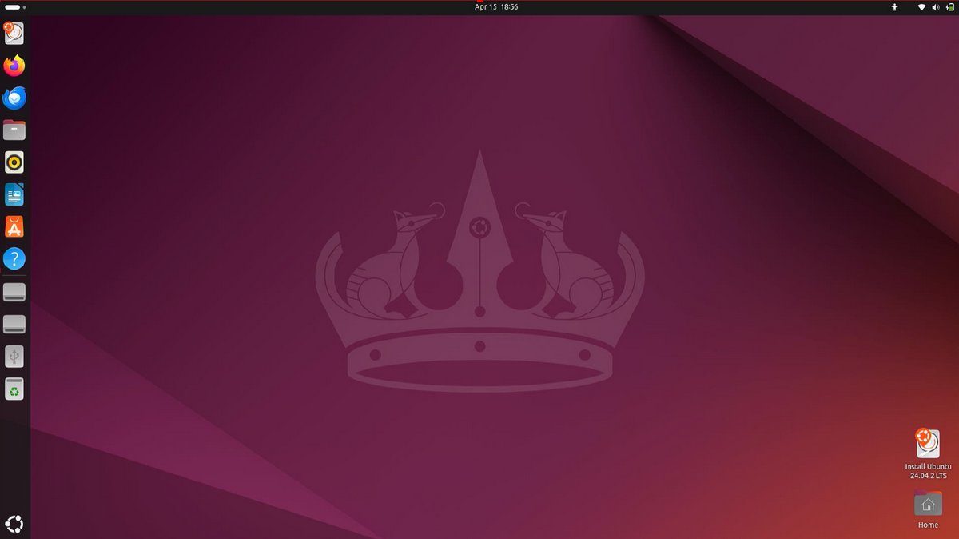
Task: Launch Install Ubuntu from the dock
Action: click(x=14, y=33)
